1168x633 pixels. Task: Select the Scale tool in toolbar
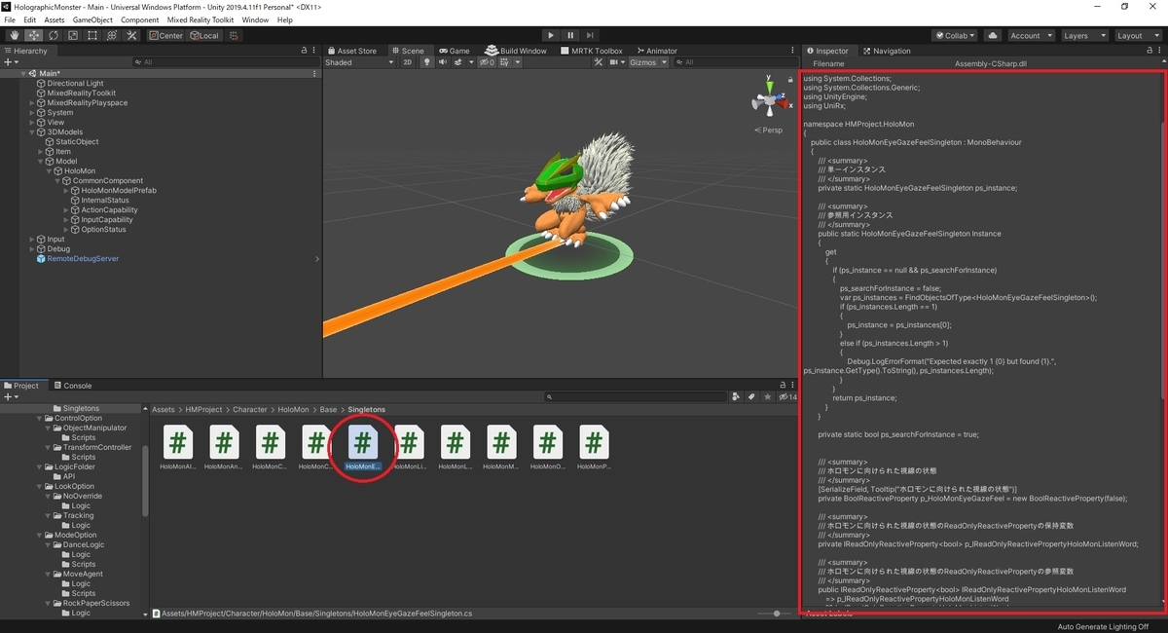click(72, 35)
